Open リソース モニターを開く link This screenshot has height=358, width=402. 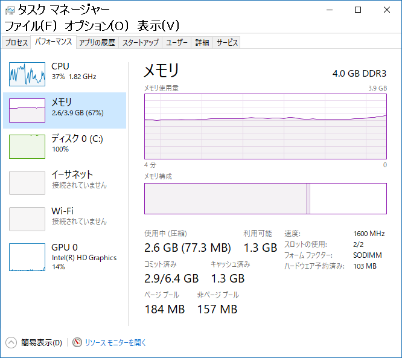(115, 342)
